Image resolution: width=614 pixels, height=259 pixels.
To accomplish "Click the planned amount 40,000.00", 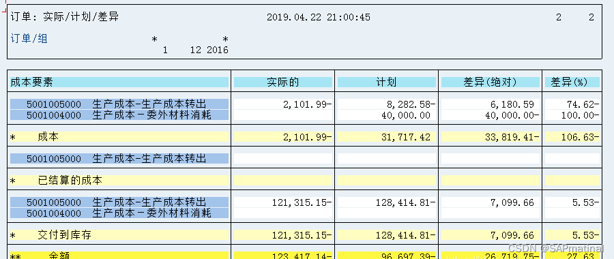I will [406, 115].
